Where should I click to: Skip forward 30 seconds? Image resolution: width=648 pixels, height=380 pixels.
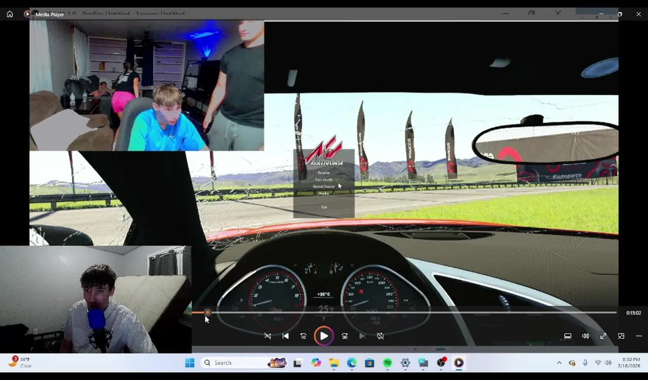[345, 336]
